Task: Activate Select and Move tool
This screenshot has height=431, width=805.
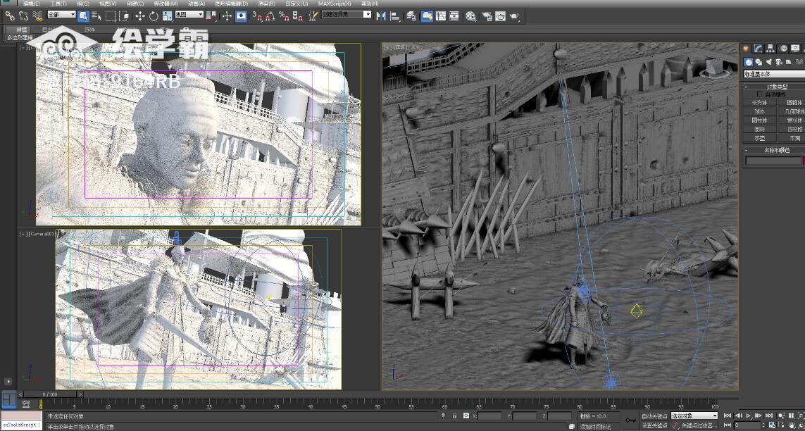Action: (x=140, y=16)
